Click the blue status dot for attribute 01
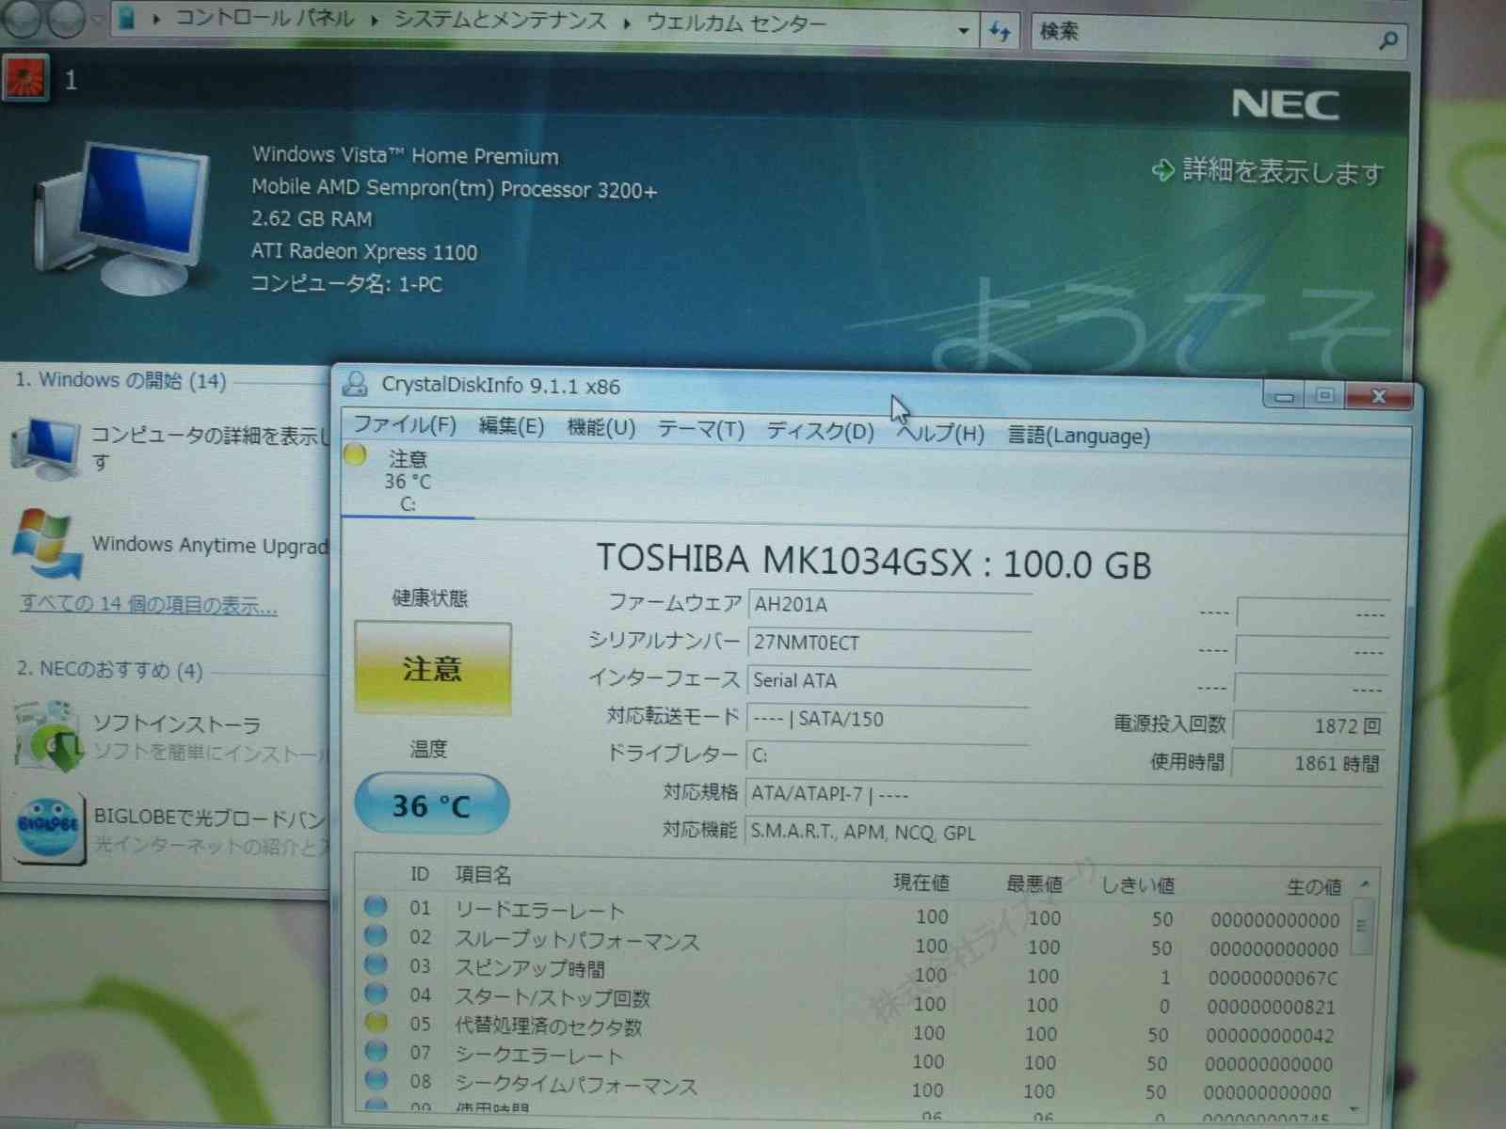Image resolution: width=1506 pixels, height=1129 pixels. [376, 906]
